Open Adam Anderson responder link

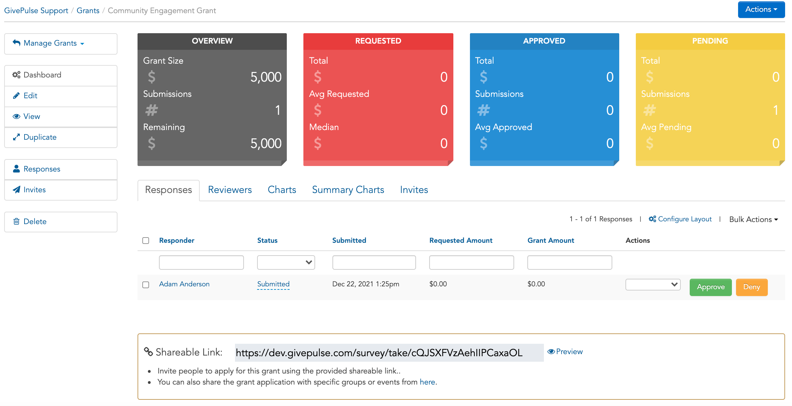[184, 284]
